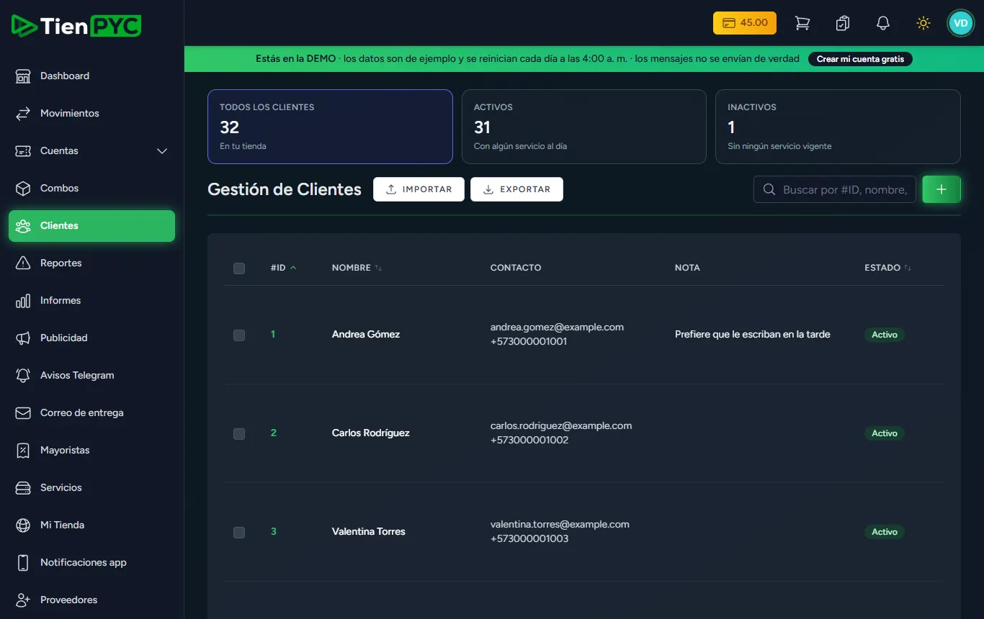Expand the Cuentas submenu chevron
984x619 pixels.
162,150
